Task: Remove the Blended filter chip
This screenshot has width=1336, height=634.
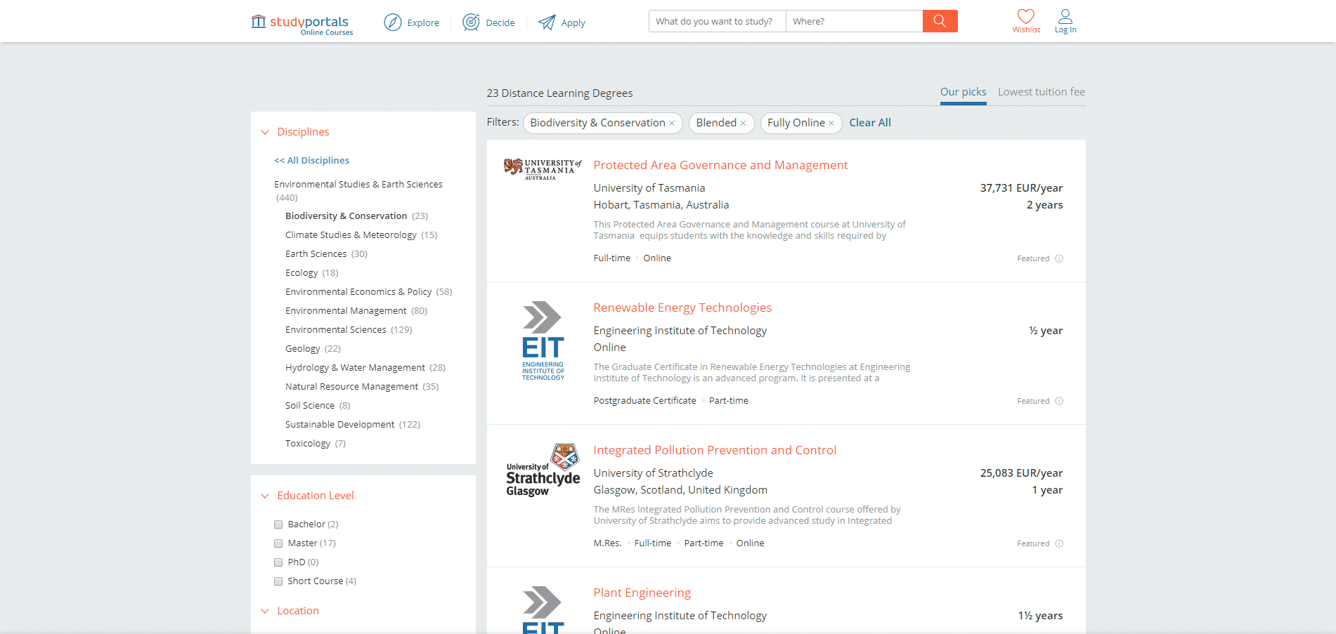Action: (743, 124)
